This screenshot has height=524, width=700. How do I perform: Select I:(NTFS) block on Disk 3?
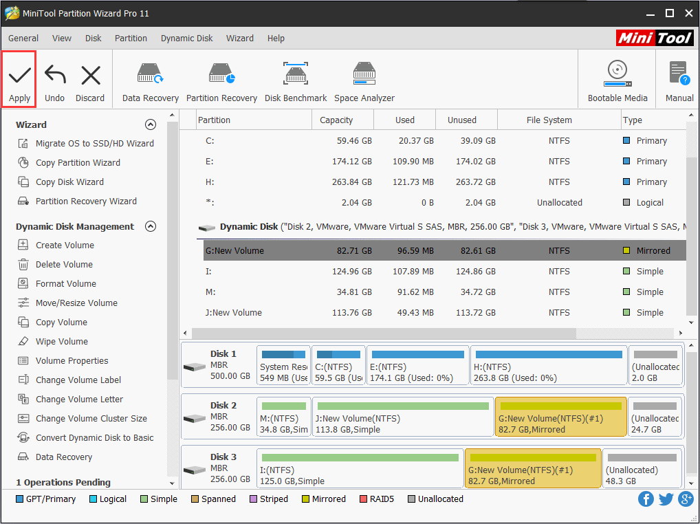(x=360, y=469)
